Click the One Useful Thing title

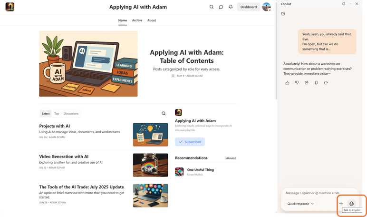pos(200,170)
